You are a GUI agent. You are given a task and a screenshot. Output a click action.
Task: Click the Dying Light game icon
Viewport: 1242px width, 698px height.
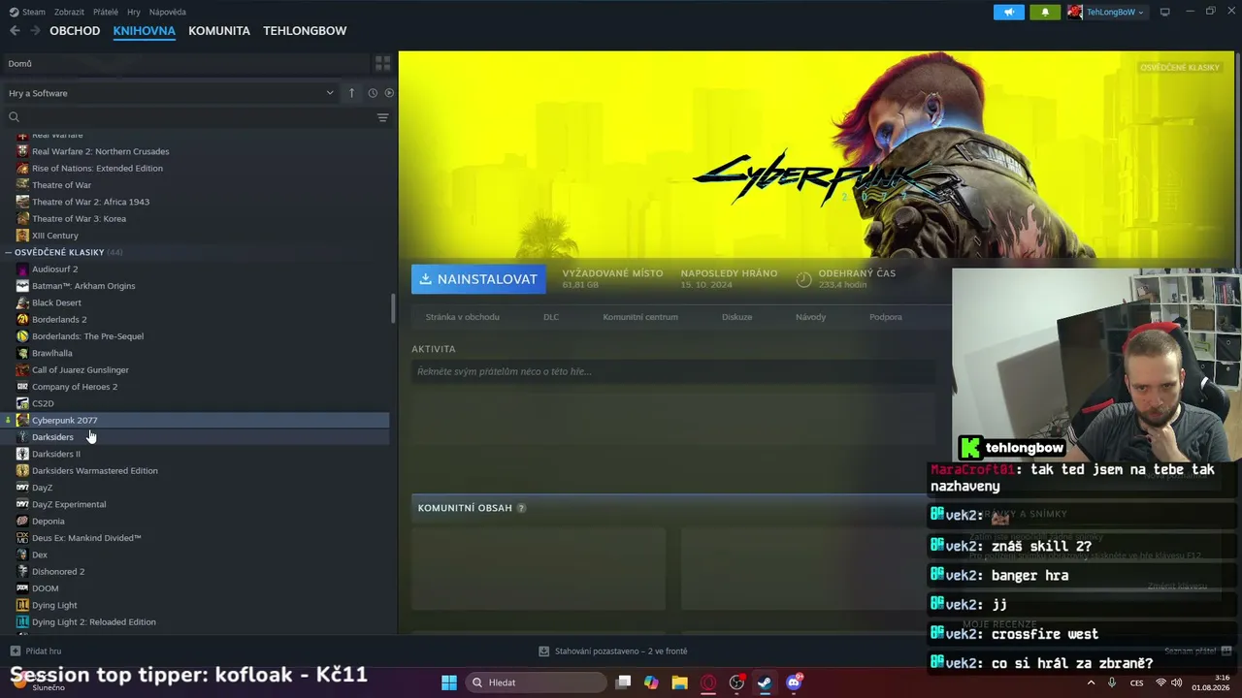(22, 605)
